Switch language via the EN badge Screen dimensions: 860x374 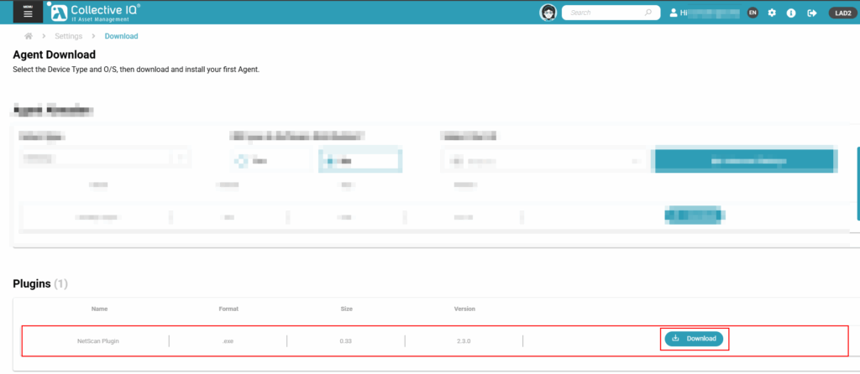coord(752,13)
